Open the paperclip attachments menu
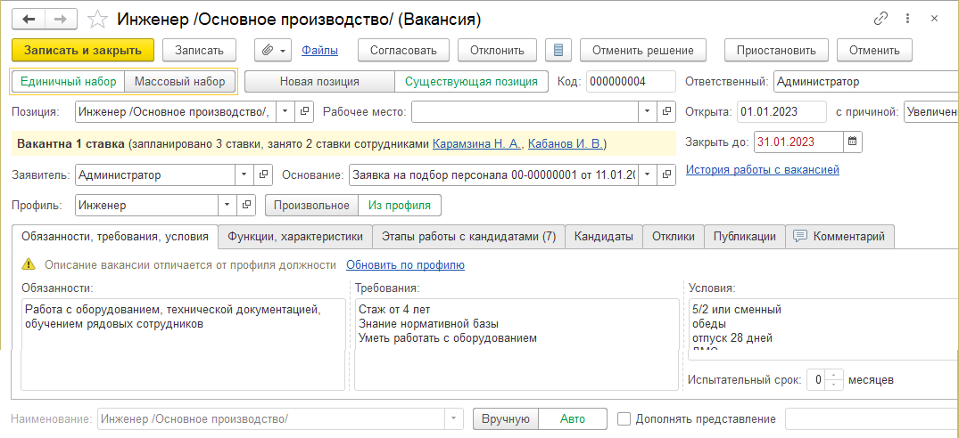Image resolution: width=959 pixels, height=438 pixels. coord(273,51)
